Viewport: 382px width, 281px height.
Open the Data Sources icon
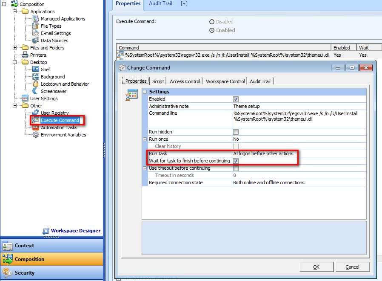[x=36, y=41]
